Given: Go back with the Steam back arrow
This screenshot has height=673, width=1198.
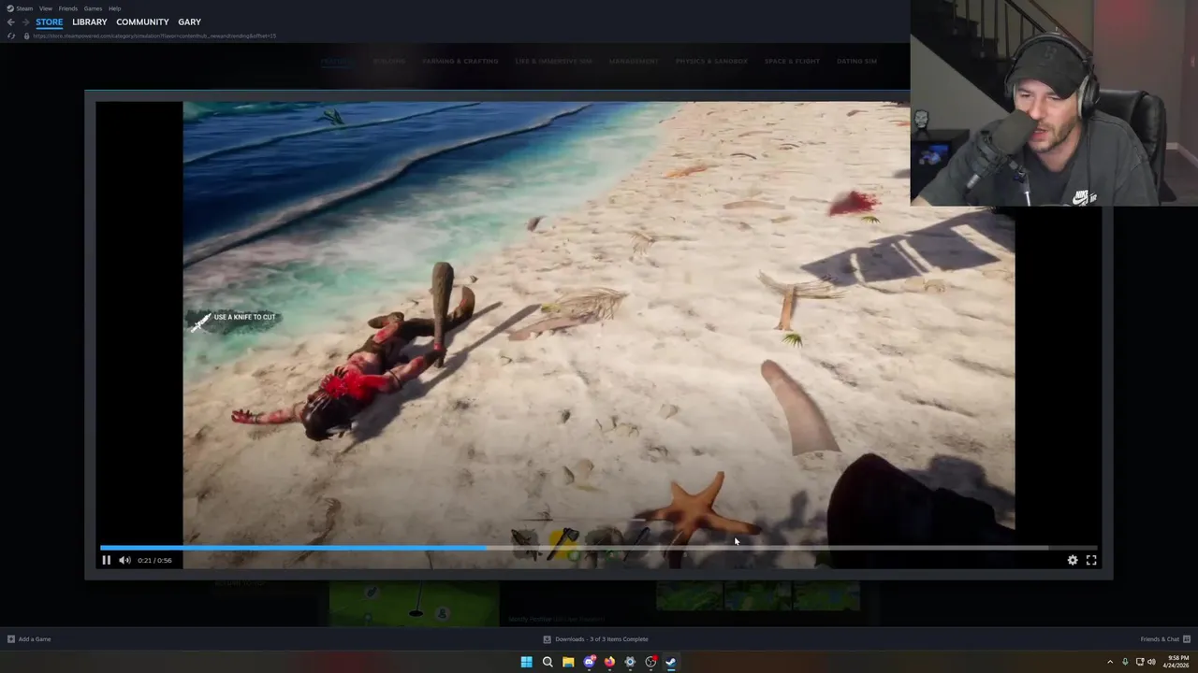Looking at the screenshot, I should click(10, 21).
